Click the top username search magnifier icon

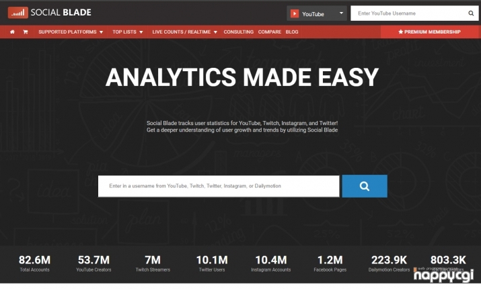(471, 13)
